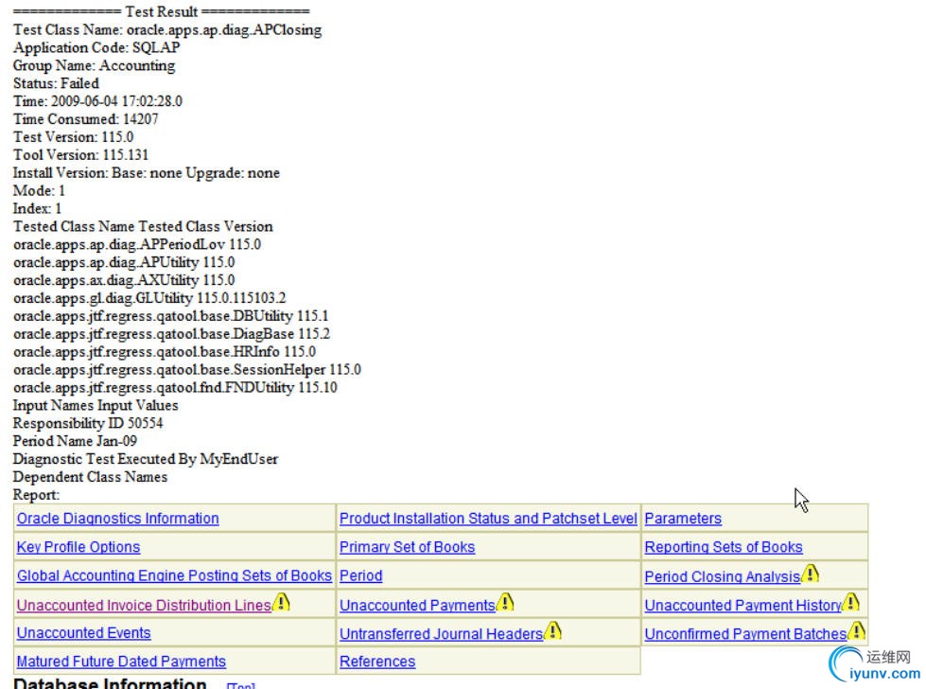Click the DiagBase 115.2 class line
This screenshot has height=689, width=926.
[x=171, y=333]
